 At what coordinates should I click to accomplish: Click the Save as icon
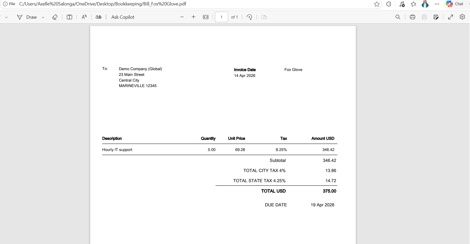[x=436, y=17]
